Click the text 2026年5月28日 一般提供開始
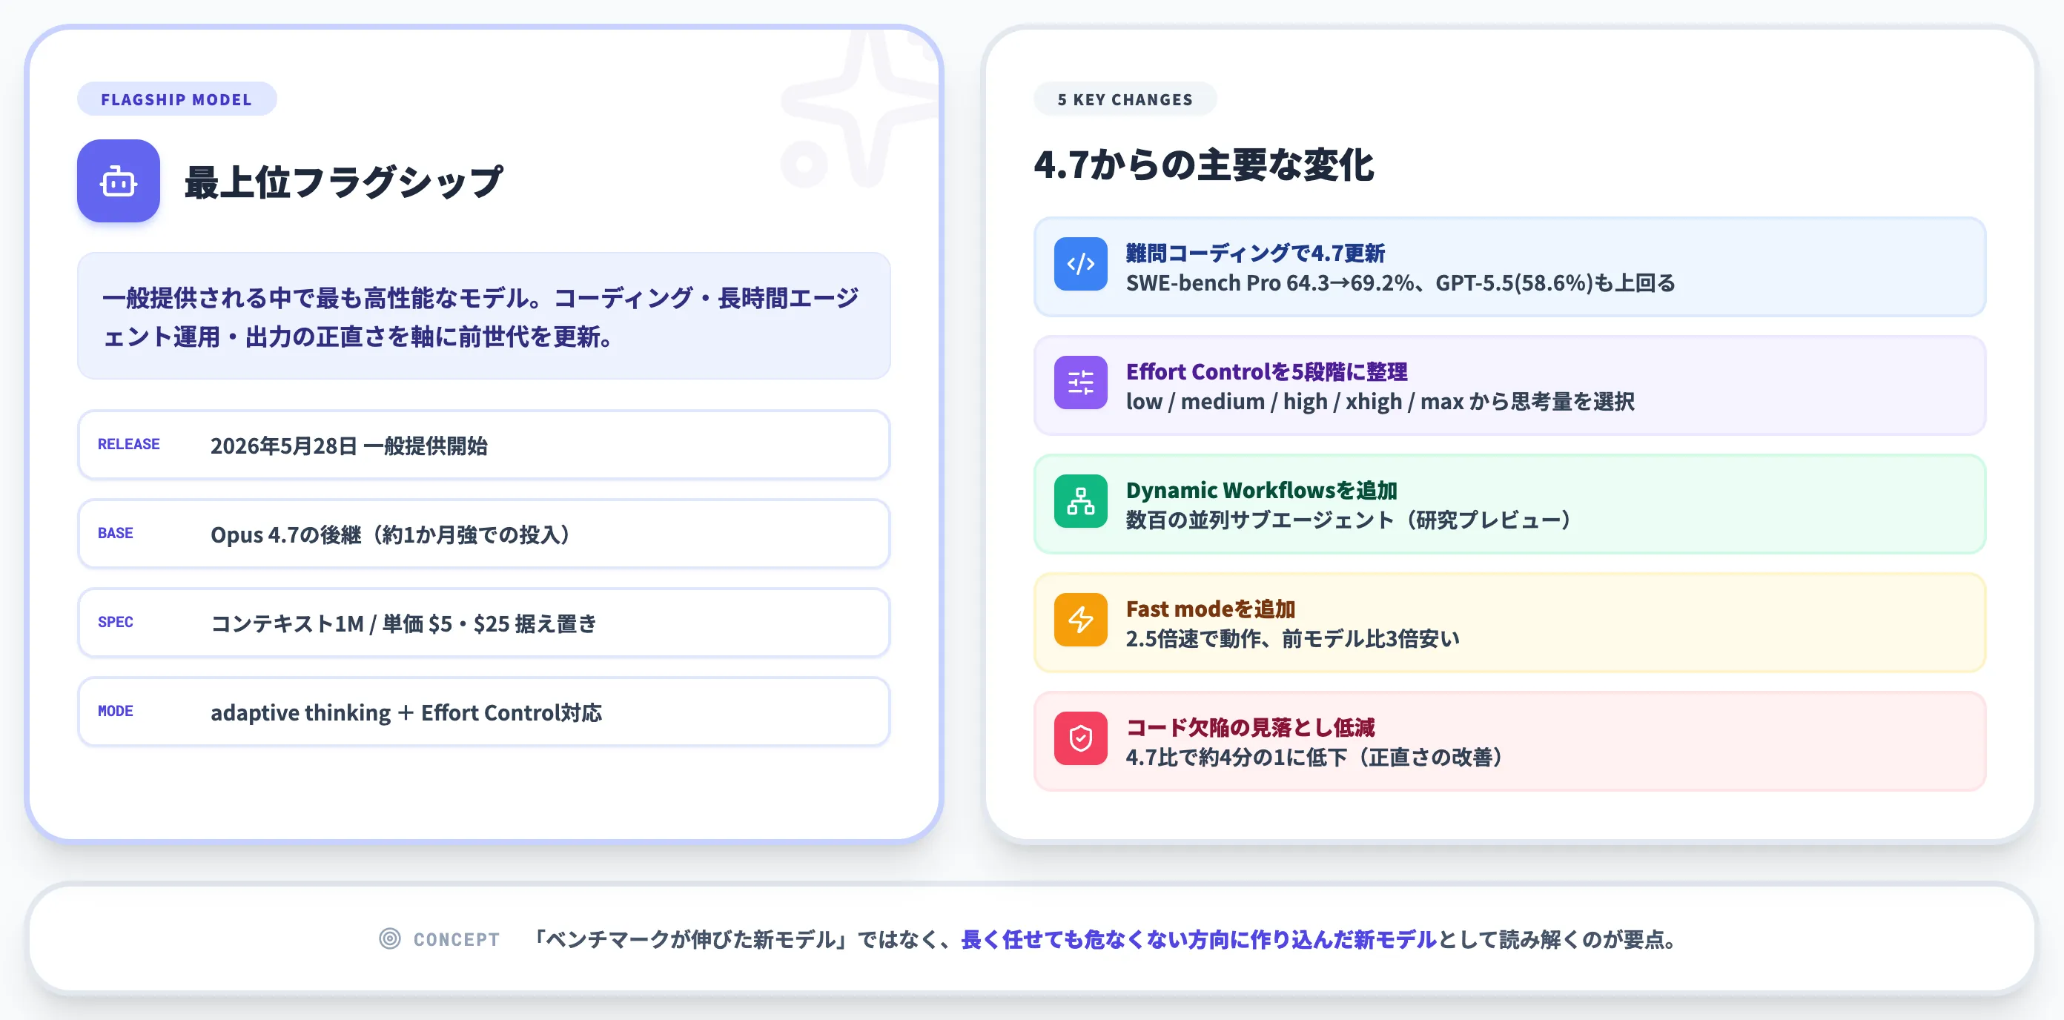Viewport: 2064px width, 1020px height. (348, 446)
